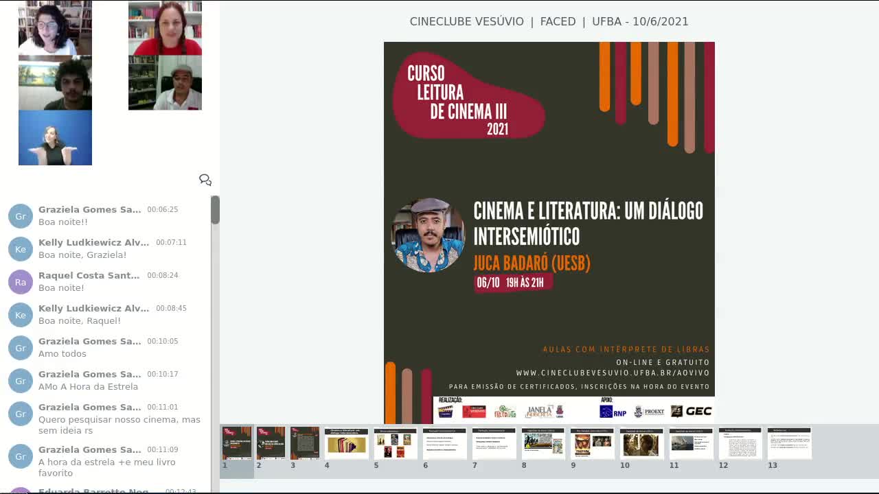Image resolution: width=879 pixels, height=494 pixels.
Task: Click the URL www.cineclubevesuvio.ufba.br/aovivo on the slide
Action: [613, 373]
